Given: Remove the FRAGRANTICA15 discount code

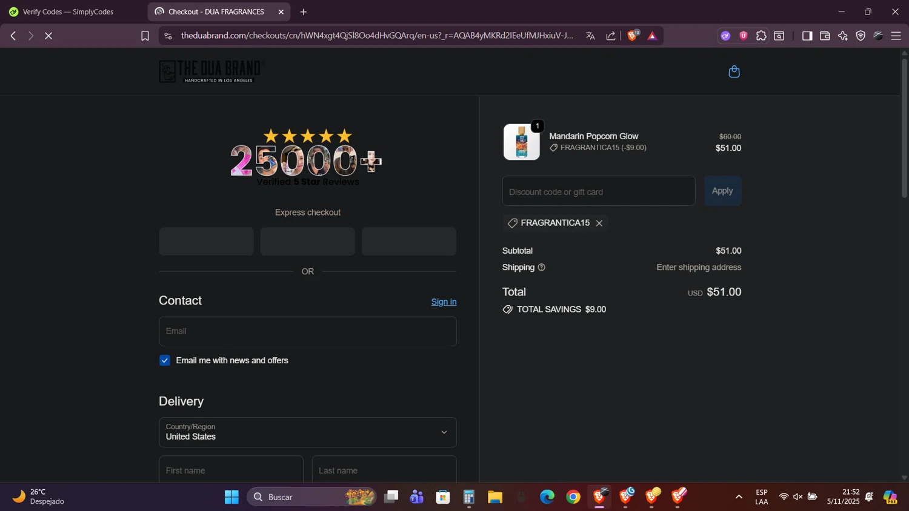Looking at the screenshot, I should pos(599,223).
